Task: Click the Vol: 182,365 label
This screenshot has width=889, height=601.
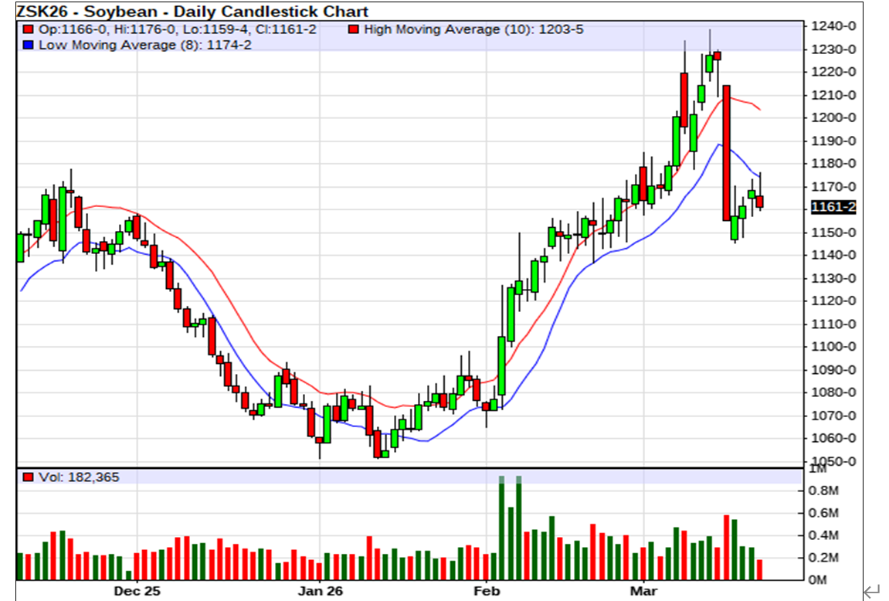Action: click(79, 477)
